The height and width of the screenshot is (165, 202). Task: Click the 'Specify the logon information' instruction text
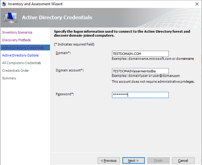[122, 33]
